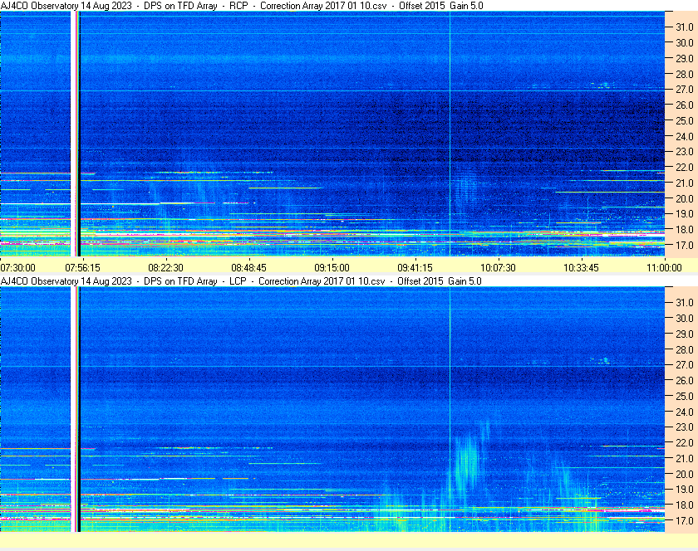
Task: Click 18.0 frequency label in RCP panel
Action: 685,230
